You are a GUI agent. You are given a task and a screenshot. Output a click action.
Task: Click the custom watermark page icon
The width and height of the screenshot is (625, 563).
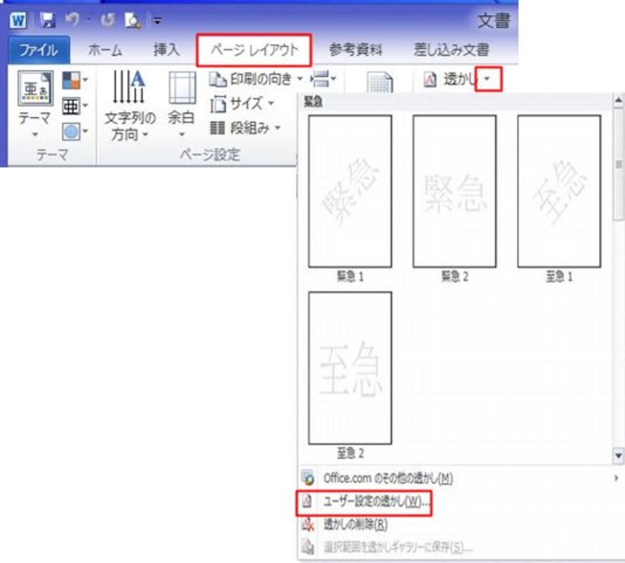click(308, 502)
